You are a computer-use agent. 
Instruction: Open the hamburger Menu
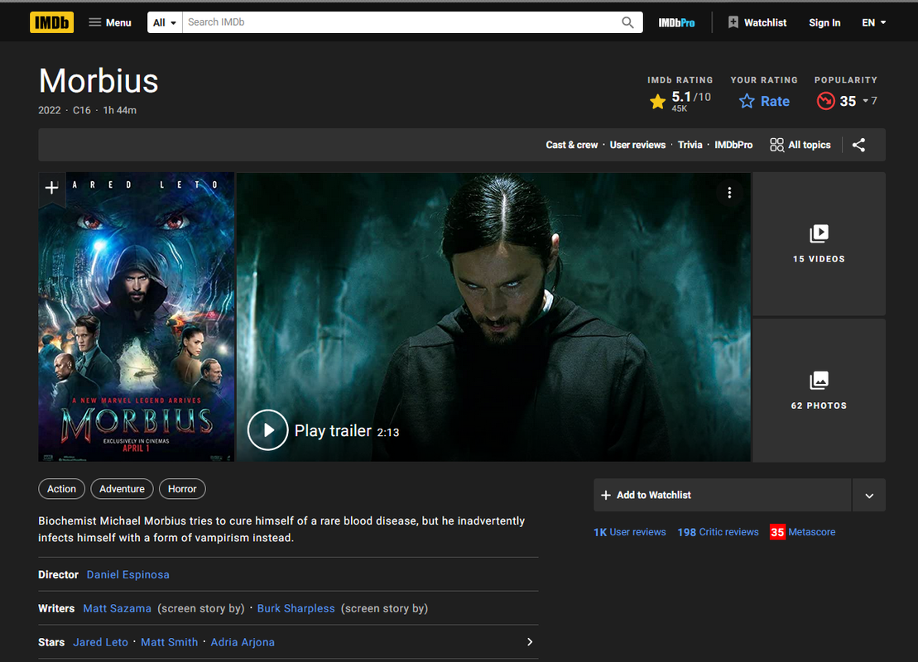(x=109, y=22)
